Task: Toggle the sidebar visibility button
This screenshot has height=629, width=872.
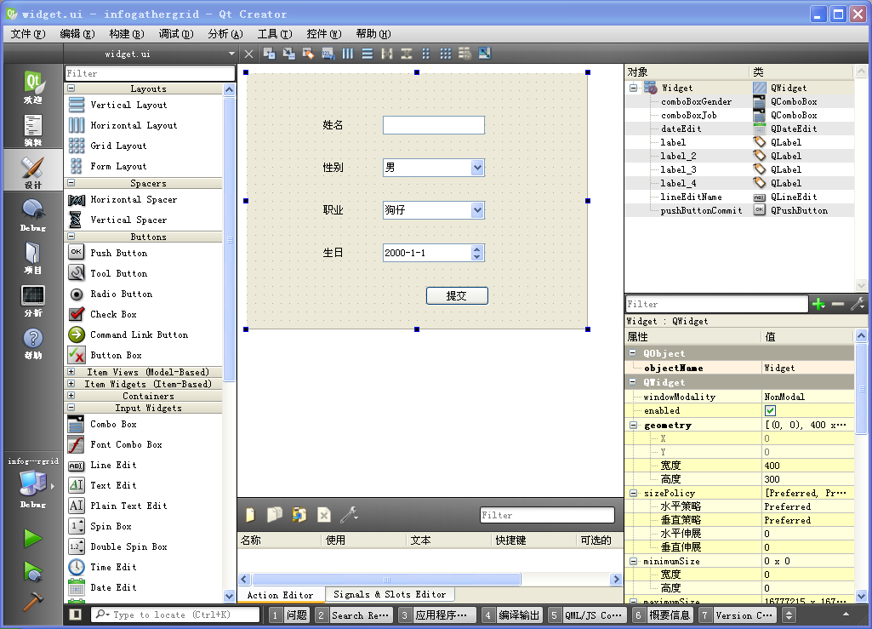Action: tap(76, 615)
